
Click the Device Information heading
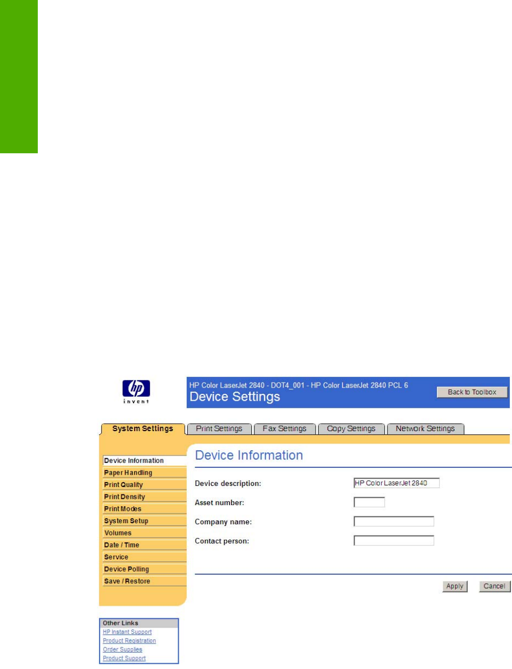click(249, 456)
